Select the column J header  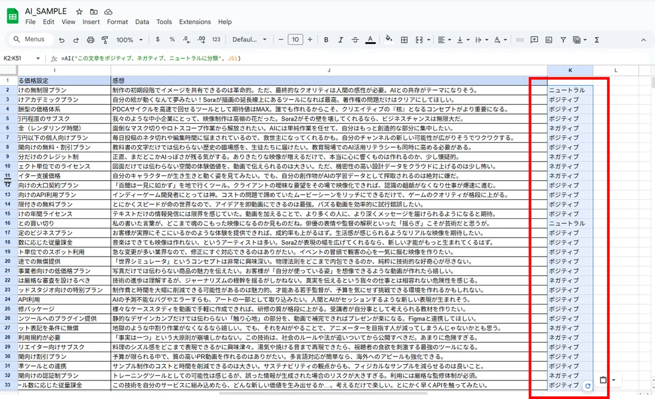pyautogui.click(x=329, y=70)
